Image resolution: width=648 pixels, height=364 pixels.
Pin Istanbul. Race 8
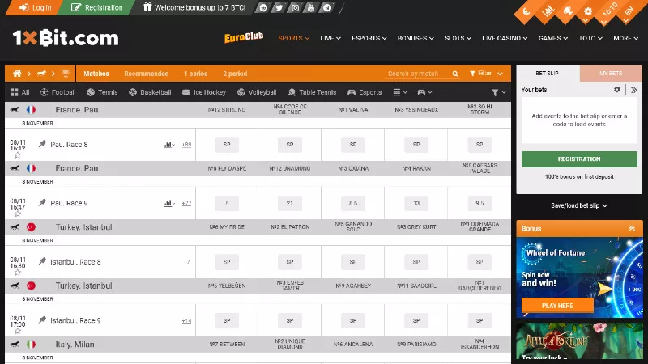coord(42,261)
